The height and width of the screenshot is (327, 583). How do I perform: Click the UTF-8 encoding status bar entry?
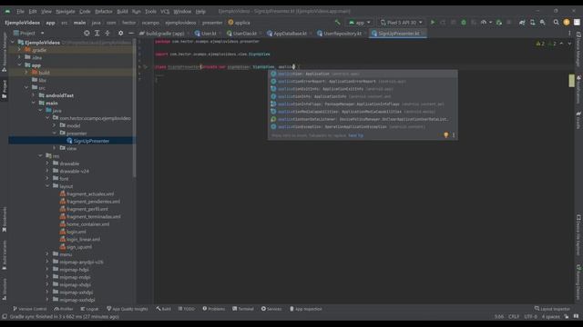click(x=530, y=316)
